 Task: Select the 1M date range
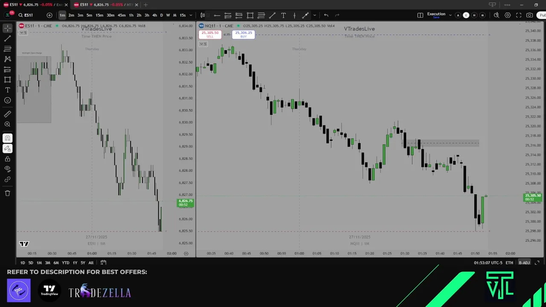(x=39, y=263)
